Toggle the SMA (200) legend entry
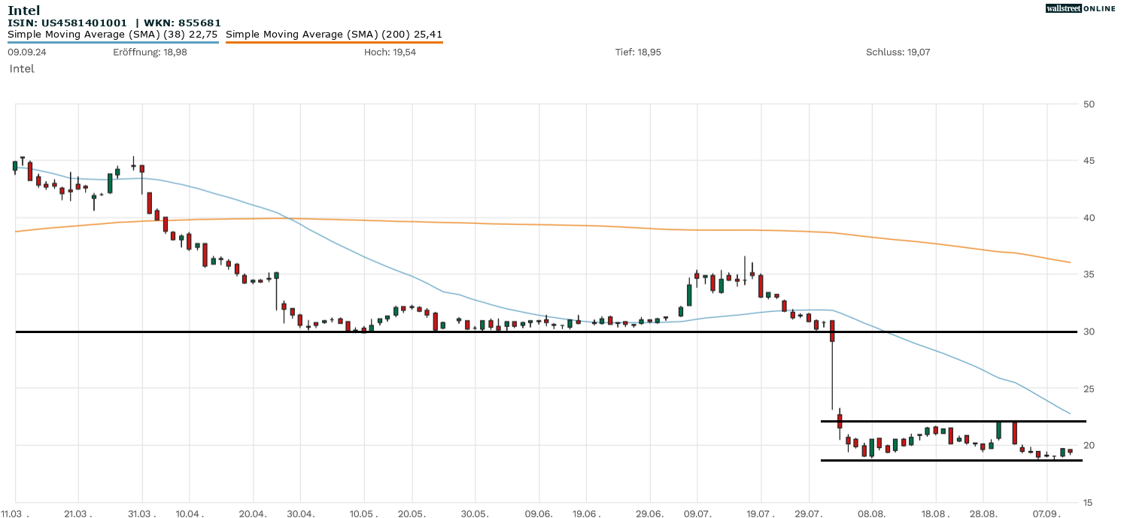Image resolution: width=1121 pixels, height=518 pixels. point(334,34)
